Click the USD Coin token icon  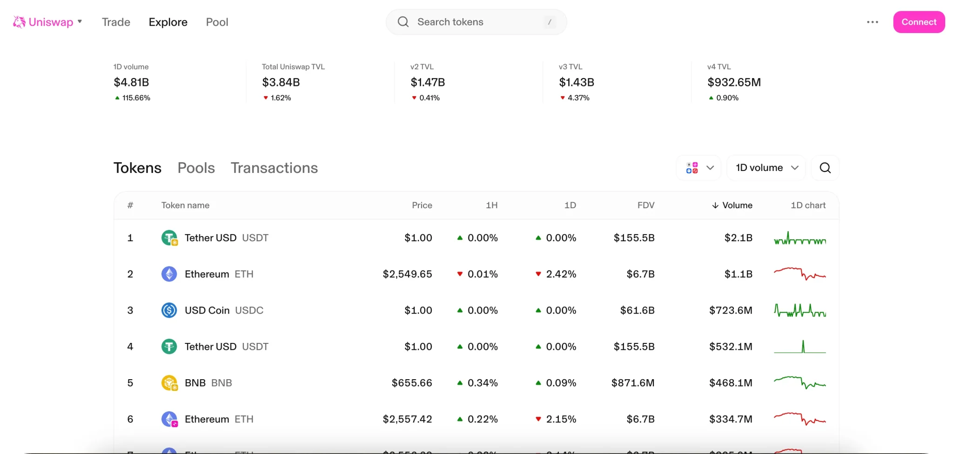pos(169,310)
